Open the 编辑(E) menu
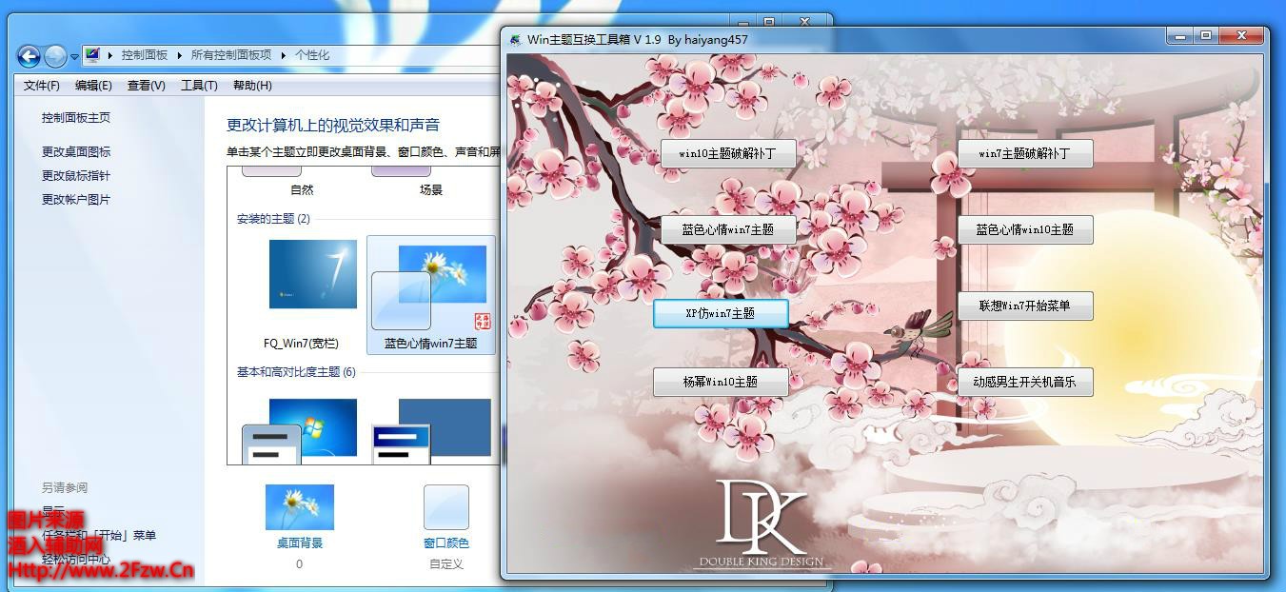1286x592 pixels. point(93,86)
